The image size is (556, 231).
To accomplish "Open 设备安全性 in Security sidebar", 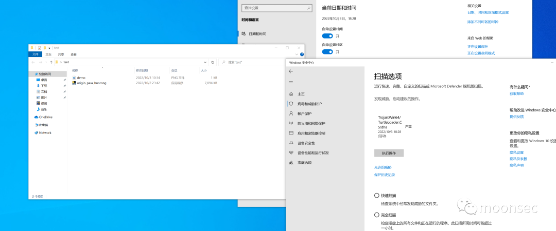I will (x=306, y=143).
